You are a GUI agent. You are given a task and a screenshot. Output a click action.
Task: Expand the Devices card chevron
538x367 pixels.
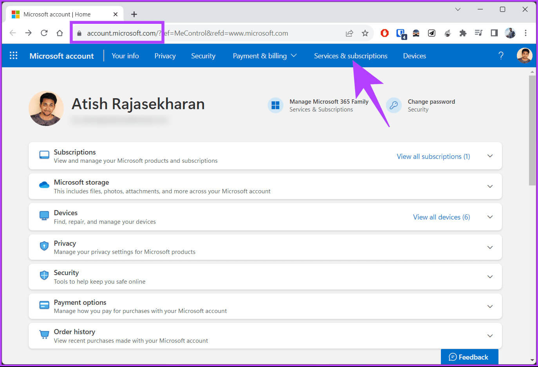tap(490, 217)
